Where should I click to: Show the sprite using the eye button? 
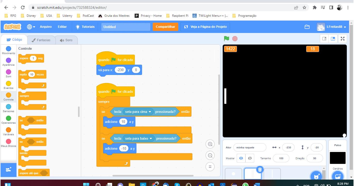pyautogui.click(x=241, y=158)
